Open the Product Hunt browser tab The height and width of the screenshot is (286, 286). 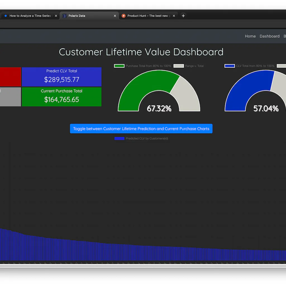tap(148, 16)
